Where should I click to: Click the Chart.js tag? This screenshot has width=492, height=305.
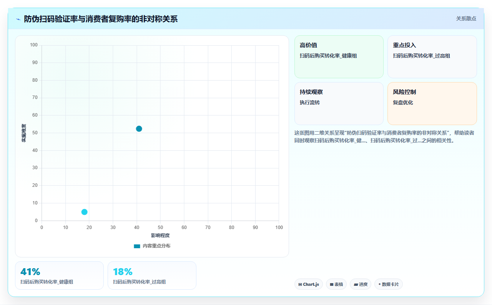309,284
